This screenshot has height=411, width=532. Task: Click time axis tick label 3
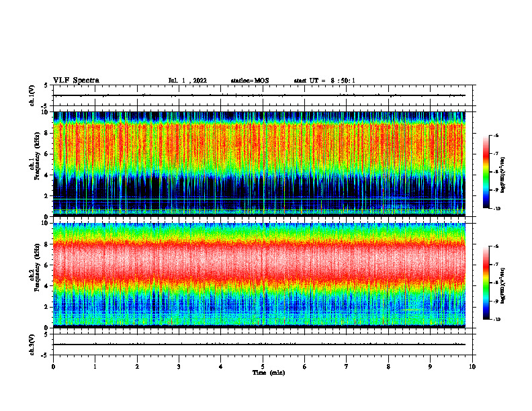pos(179,367)
